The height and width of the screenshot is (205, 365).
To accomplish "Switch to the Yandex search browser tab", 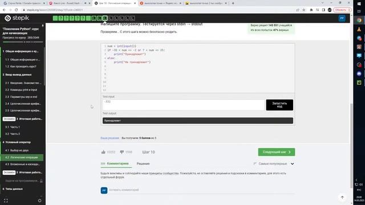I will click(160, 3).
